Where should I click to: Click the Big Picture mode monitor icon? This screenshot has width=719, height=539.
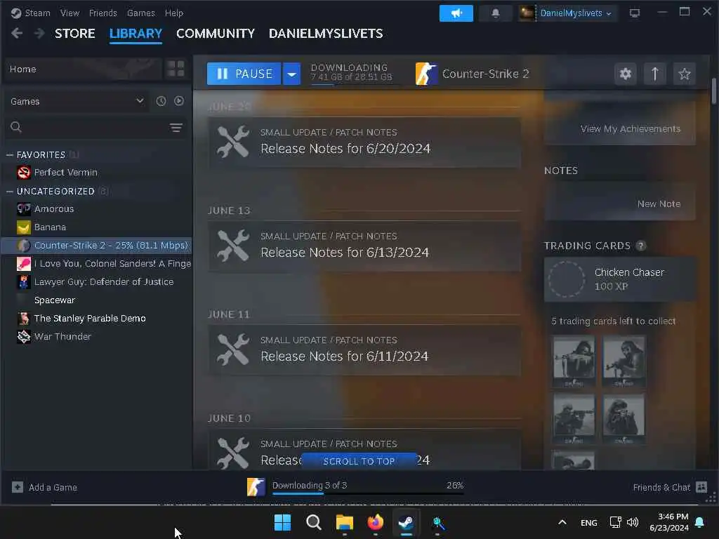(x=635, y=13)
